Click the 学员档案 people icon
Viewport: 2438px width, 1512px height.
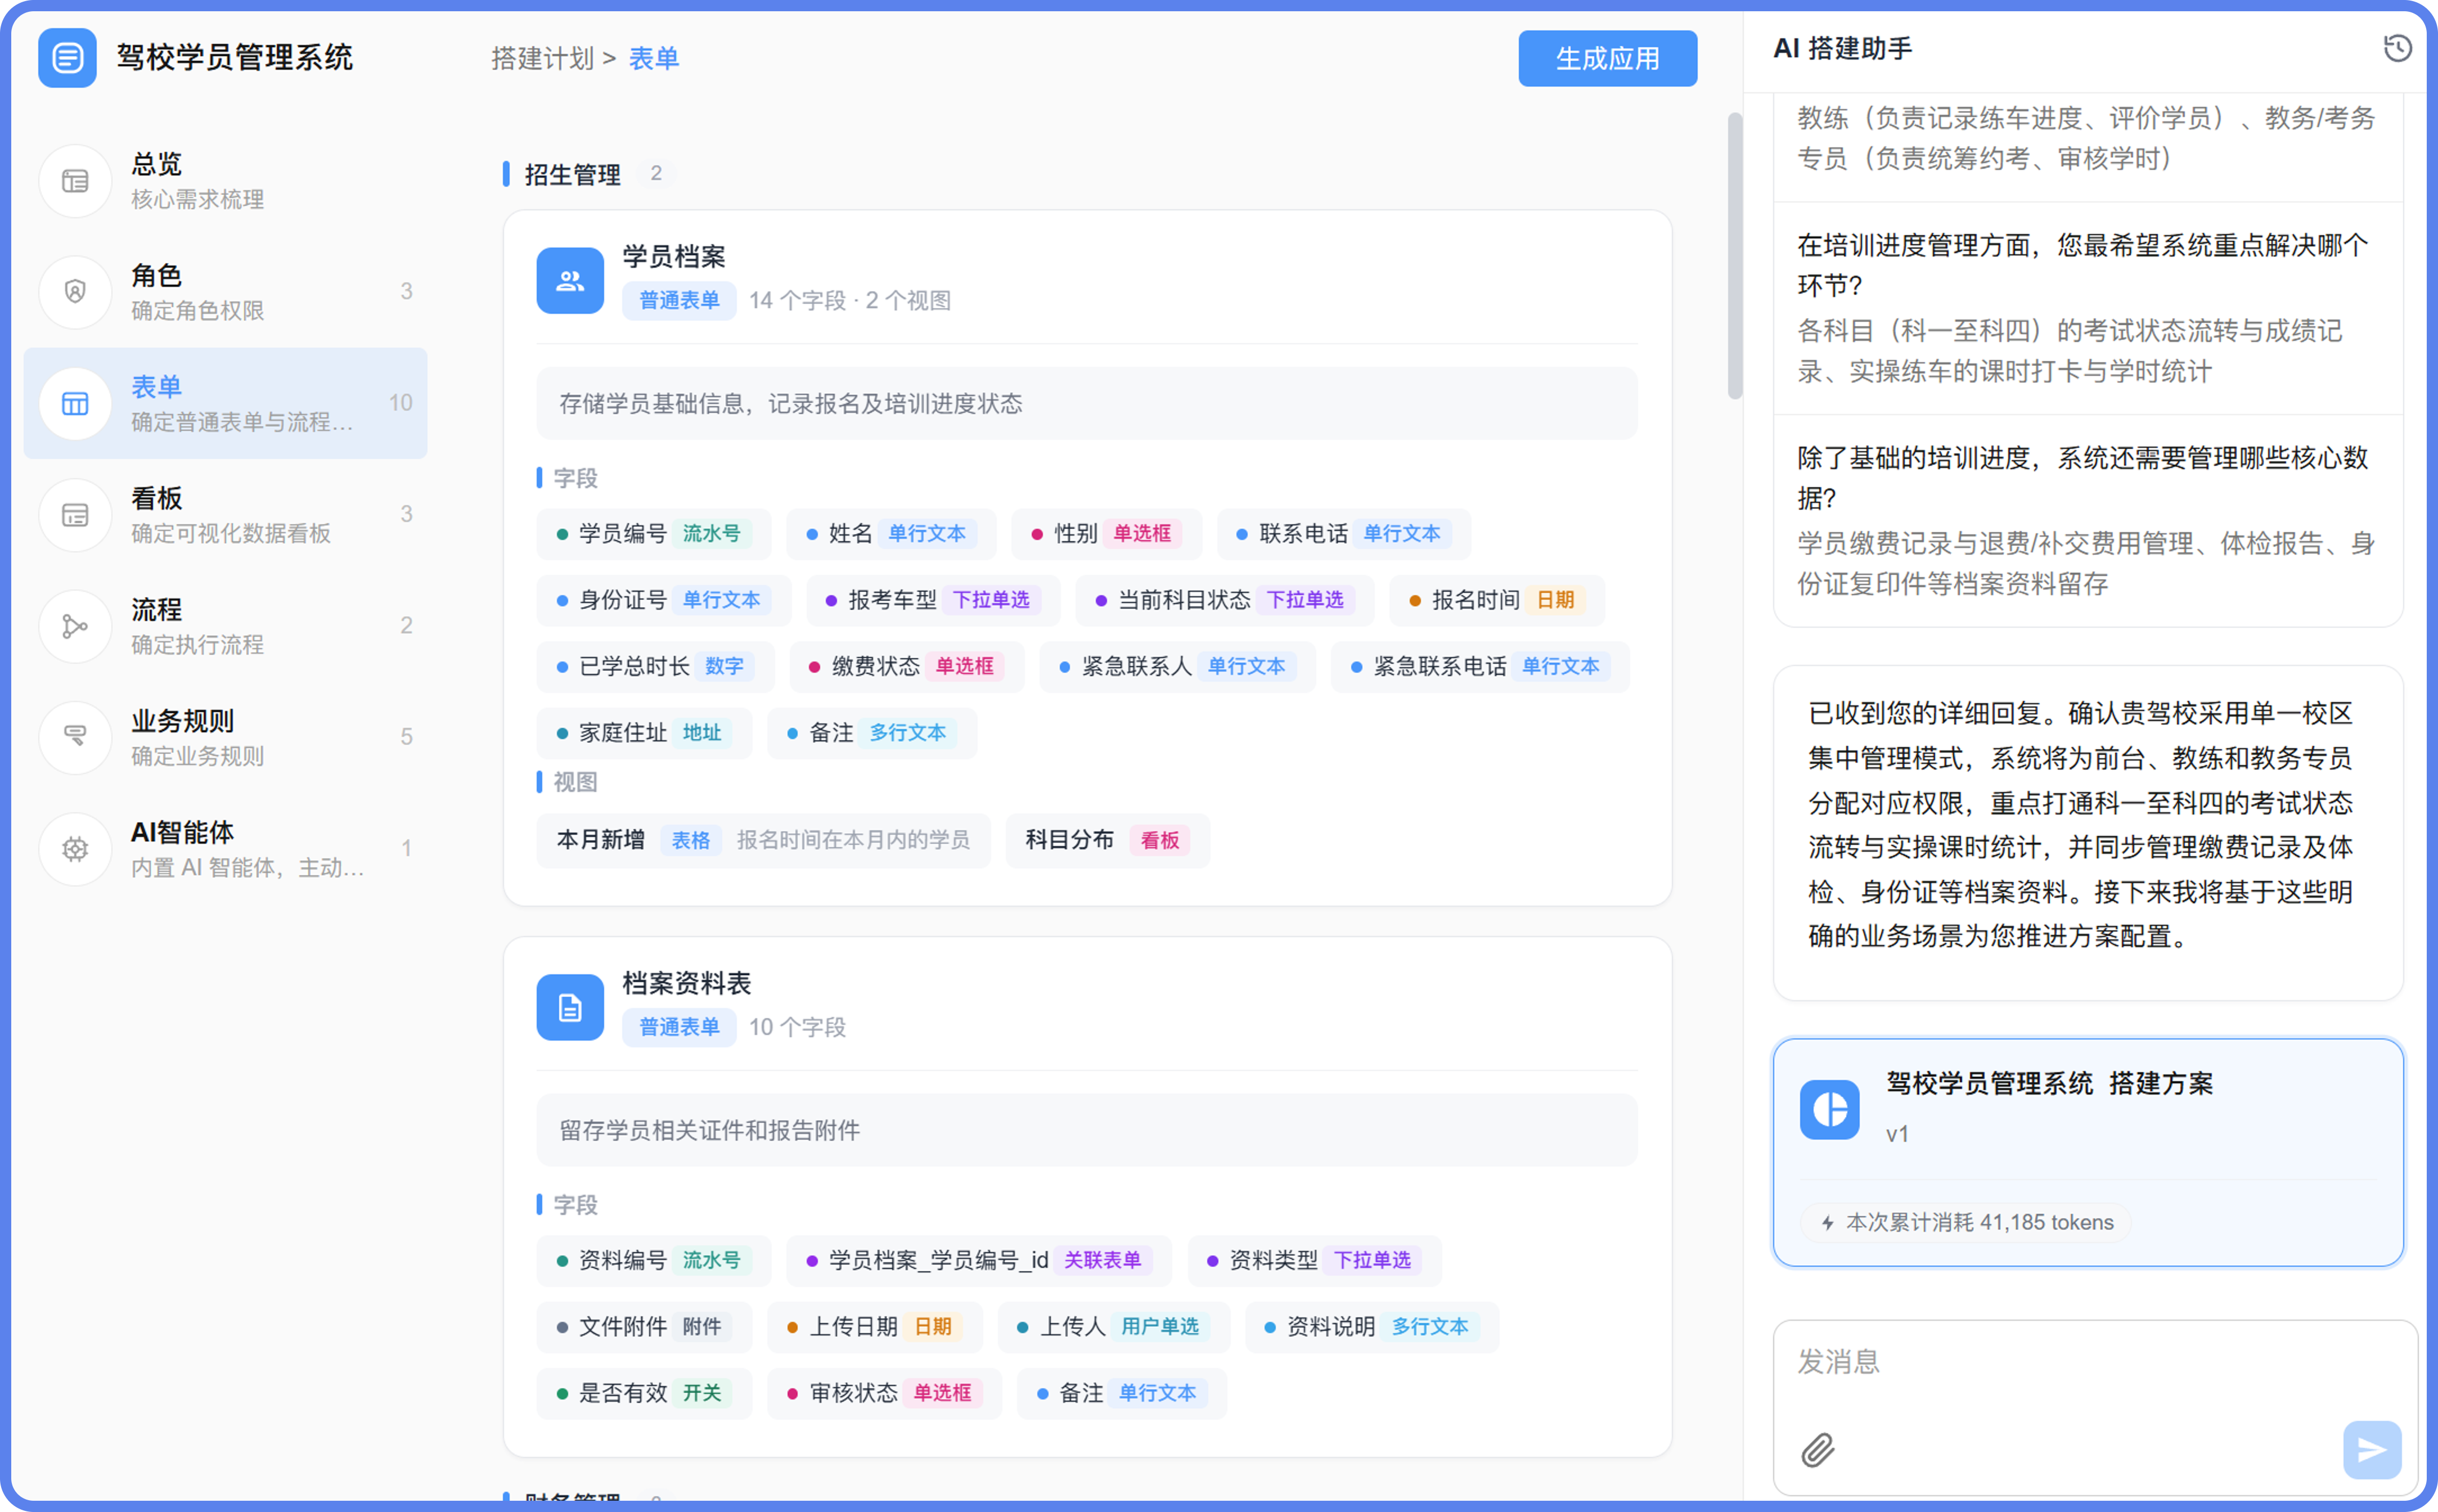pos(570,281)
